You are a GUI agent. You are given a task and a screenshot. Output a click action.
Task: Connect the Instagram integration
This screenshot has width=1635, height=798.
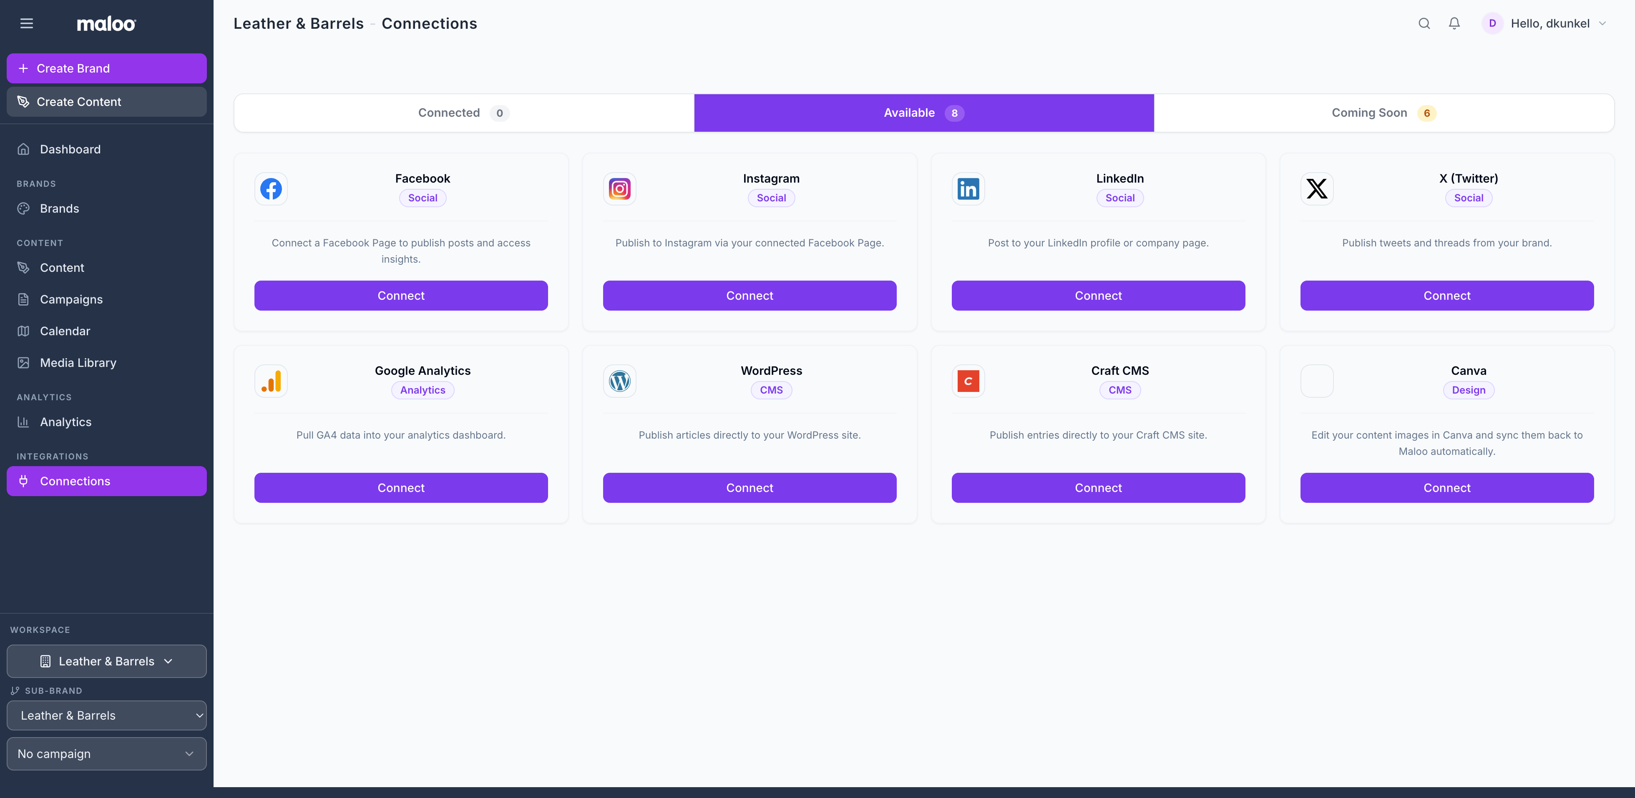pos(750,296)
